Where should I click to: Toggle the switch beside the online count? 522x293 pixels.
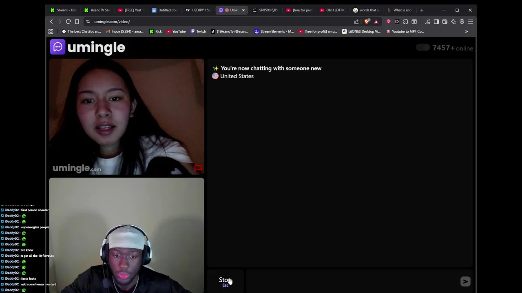tap(423, 48)
